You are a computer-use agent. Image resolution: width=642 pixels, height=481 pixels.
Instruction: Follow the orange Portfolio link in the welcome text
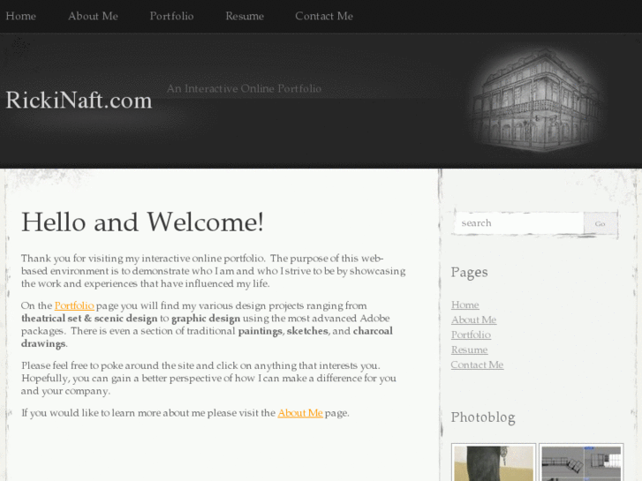click(x=74, y=305)
